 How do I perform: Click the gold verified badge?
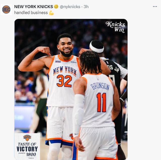(56, 7)
